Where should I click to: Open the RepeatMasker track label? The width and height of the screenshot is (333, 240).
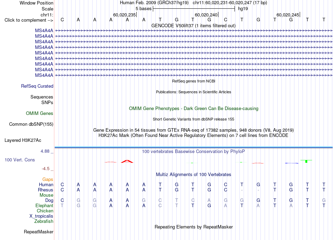pos(39,232)
